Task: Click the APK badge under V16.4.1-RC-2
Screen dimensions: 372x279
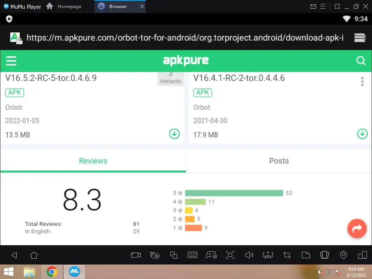Action: tap(203, 93)
